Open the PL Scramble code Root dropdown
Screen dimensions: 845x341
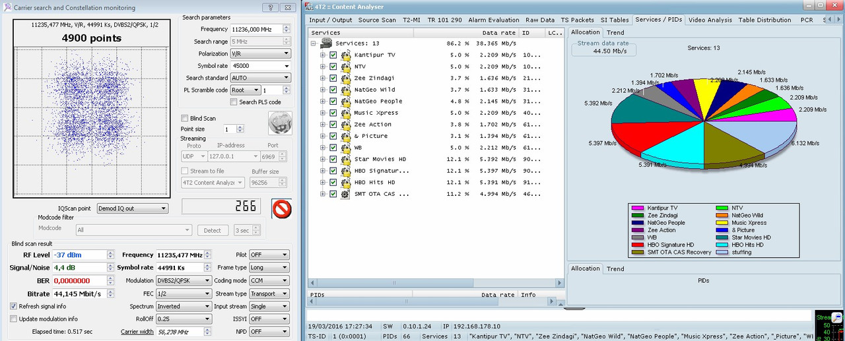tap(245, 90)
